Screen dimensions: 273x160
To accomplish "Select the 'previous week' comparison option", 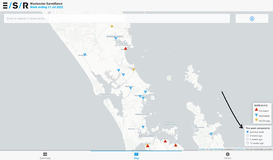I will [x=248, y=132].
